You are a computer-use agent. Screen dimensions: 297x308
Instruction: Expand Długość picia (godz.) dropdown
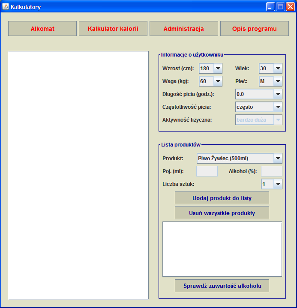coord(278,94)
